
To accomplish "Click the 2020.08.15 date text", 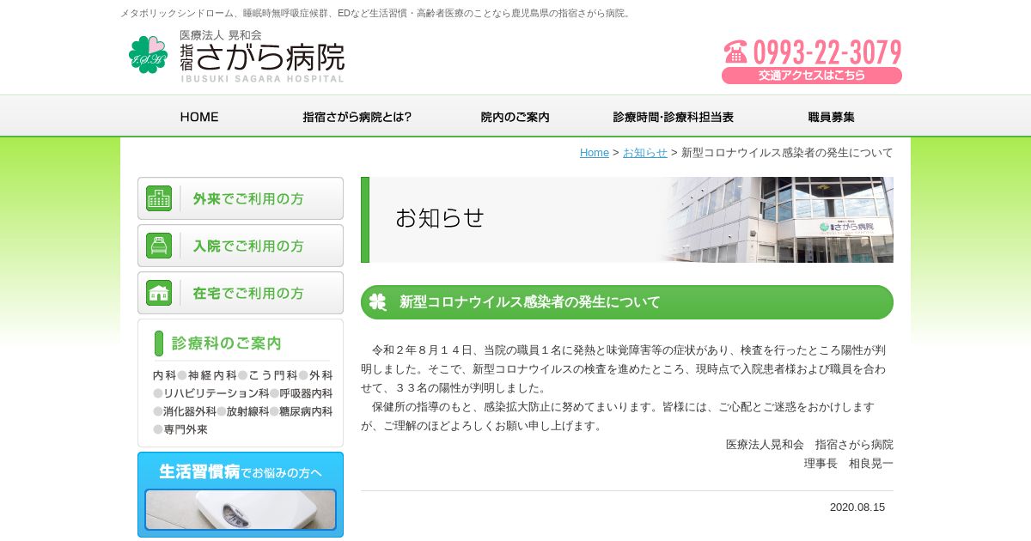I will pyautogui.click(x=857, y=508).
